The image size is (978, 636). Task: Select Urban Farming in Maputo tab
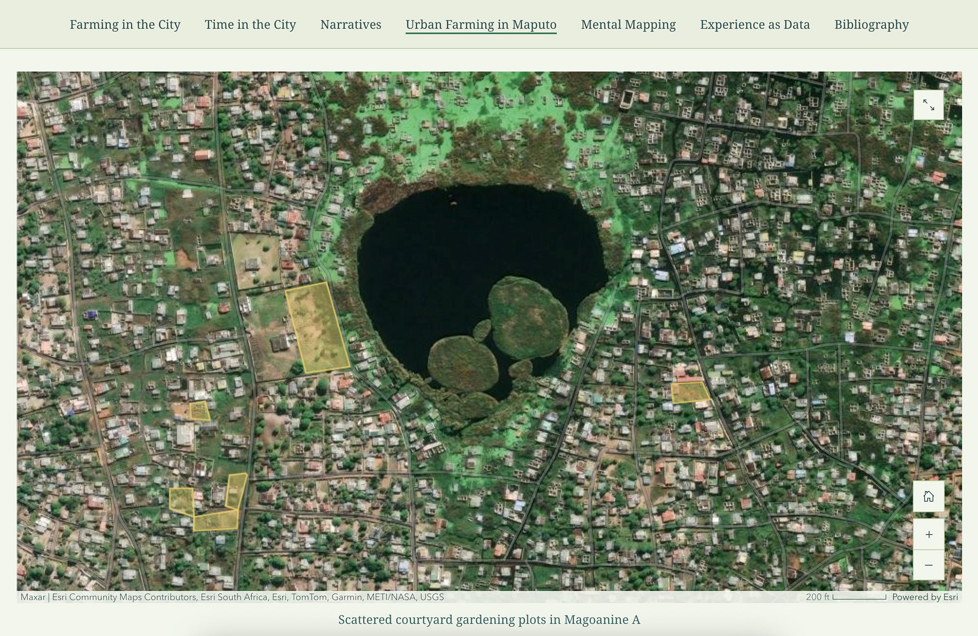(480, 24)
